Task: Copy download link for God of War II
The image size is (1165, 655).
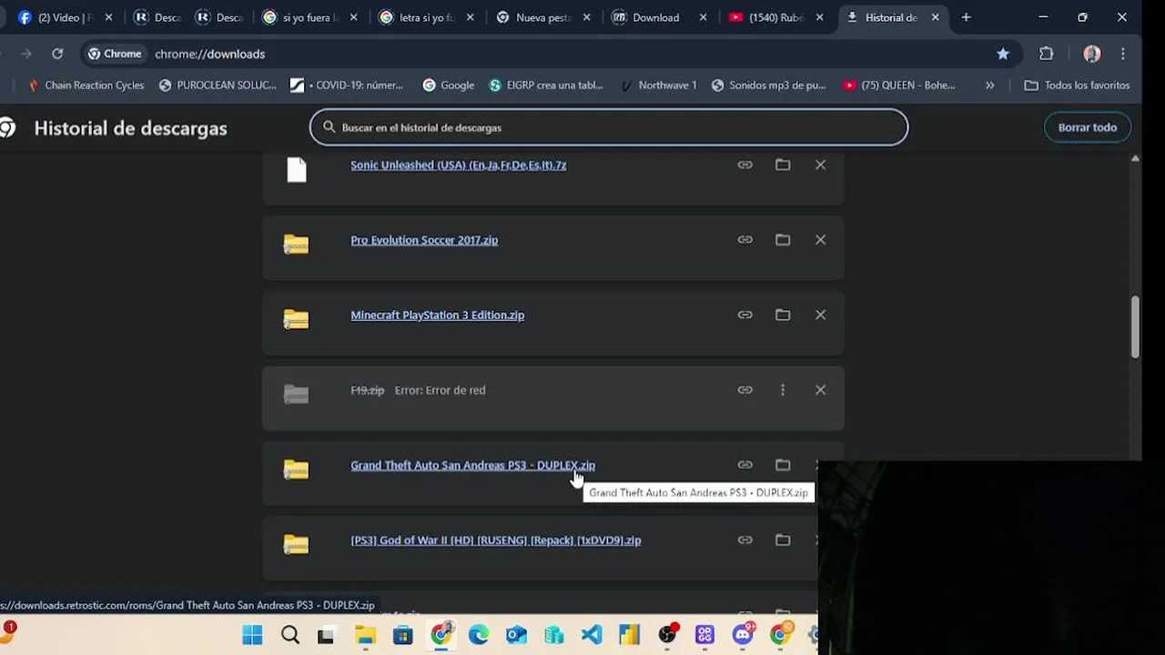Action: (745, 540)
